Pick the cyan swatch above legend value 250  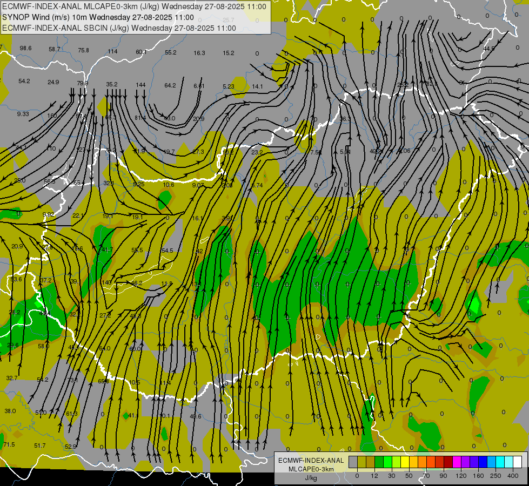[x=501, y=462]
